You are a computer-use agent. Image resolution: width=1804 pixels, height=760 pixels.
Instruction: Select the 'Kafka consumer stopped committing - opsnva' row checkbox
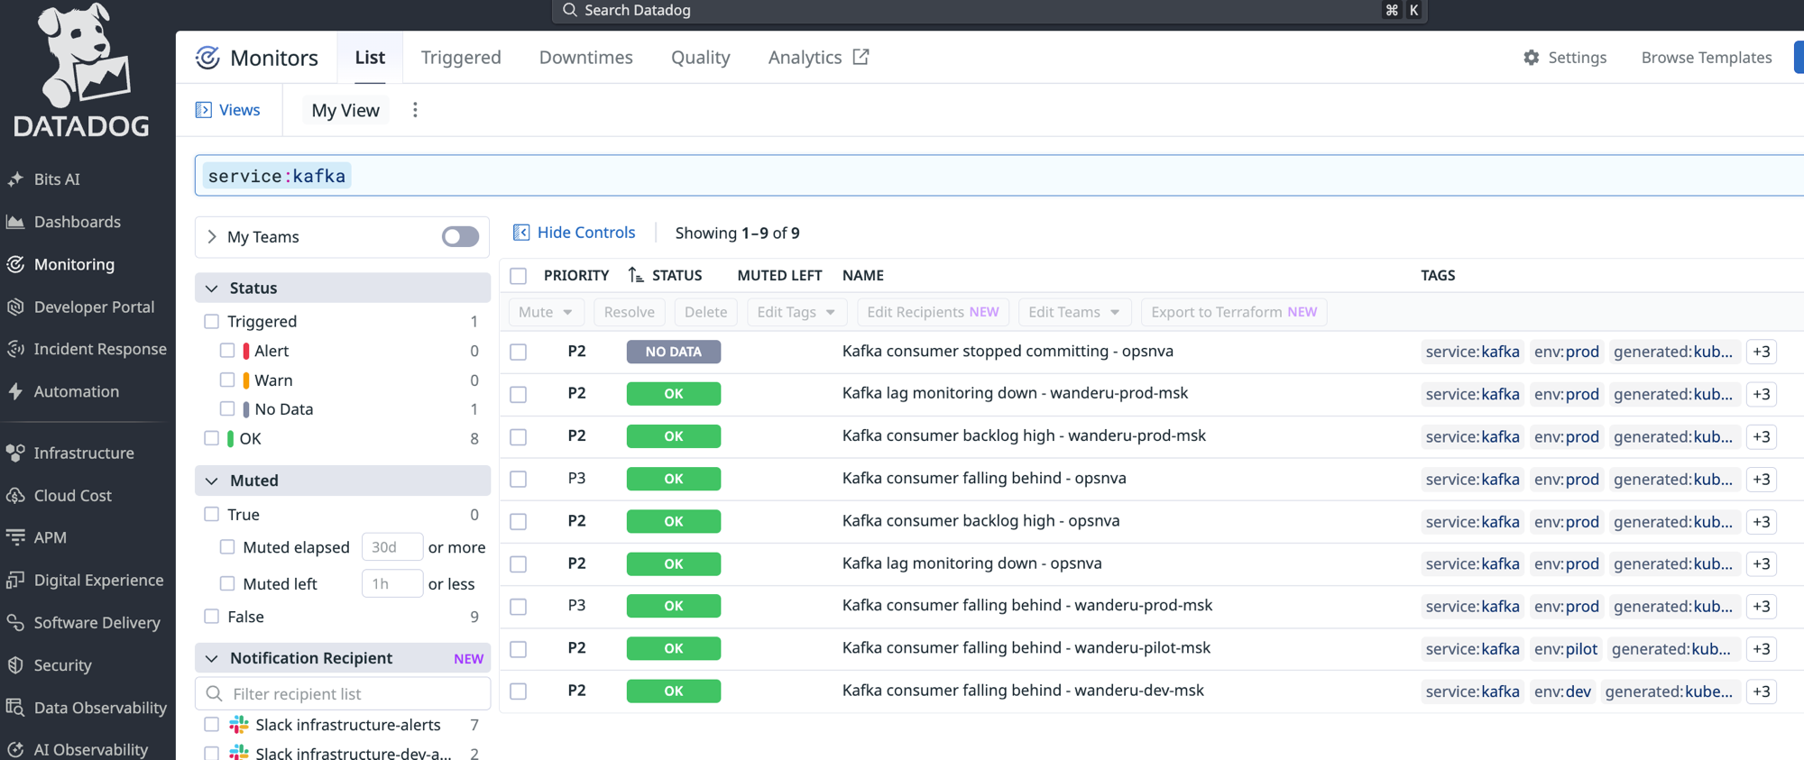(x=519, y=352)
